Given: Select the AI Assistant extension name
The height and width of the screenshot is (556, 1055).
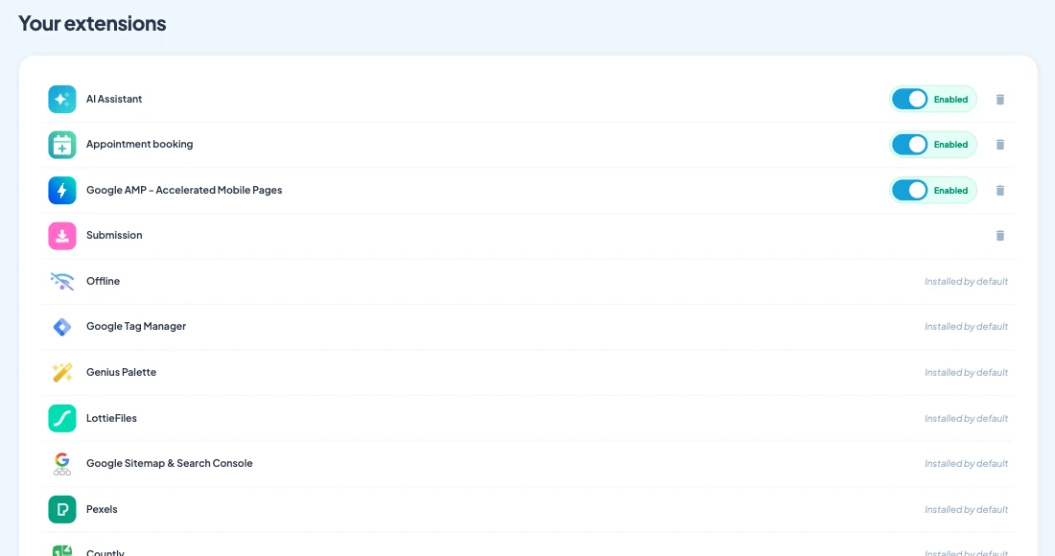Looking at the screenshot, I should pyautogui.click(x=114, y=99).
